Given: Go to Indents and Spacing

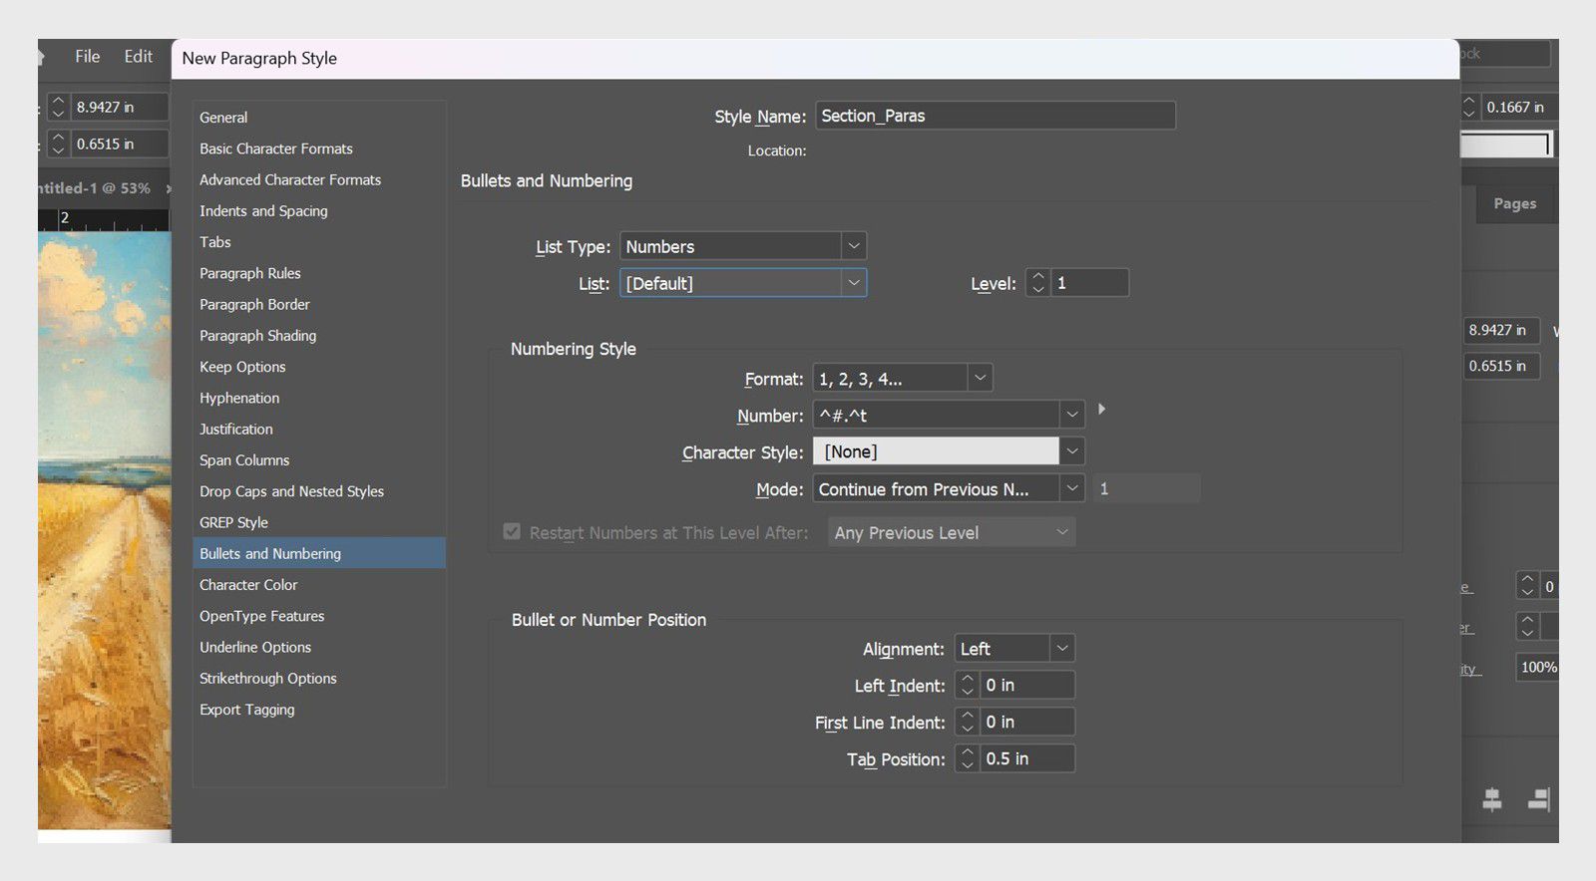Looking at the screenshot, I should click(x=318, y=211).
